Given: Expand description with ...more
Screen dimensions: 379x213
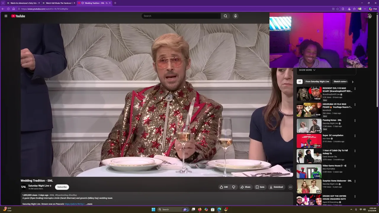Looking at the screenshot, I should 89,204.
